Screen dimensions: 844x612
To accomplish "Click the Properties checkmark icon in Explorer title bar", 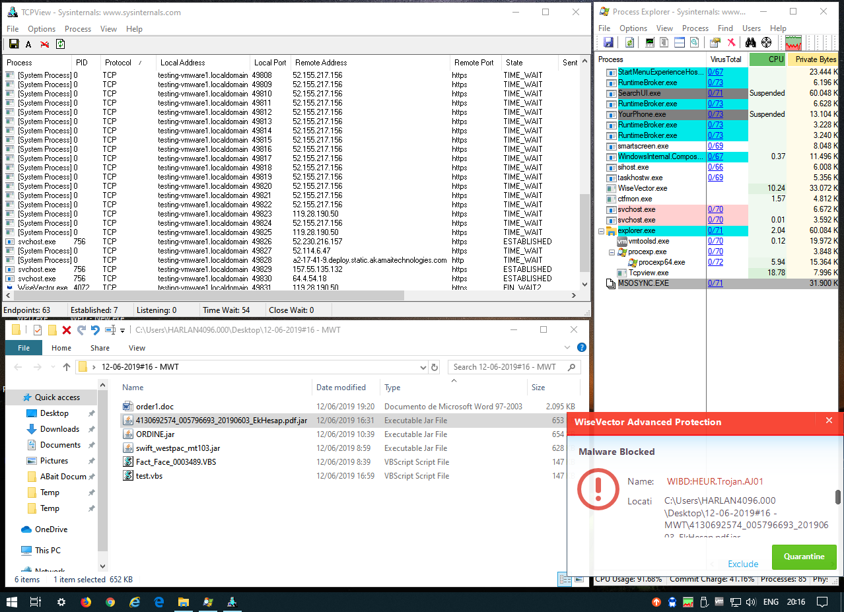I will 38,330.
